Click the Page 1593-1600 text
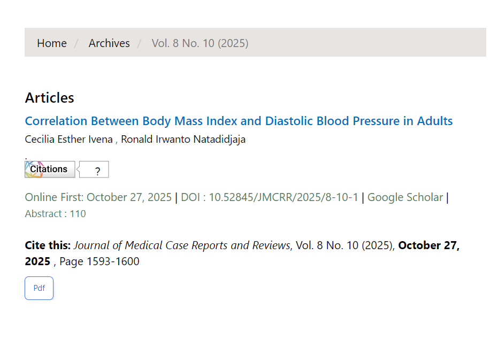Viewport: 498px width, 347px height. [x=99, y=261]
